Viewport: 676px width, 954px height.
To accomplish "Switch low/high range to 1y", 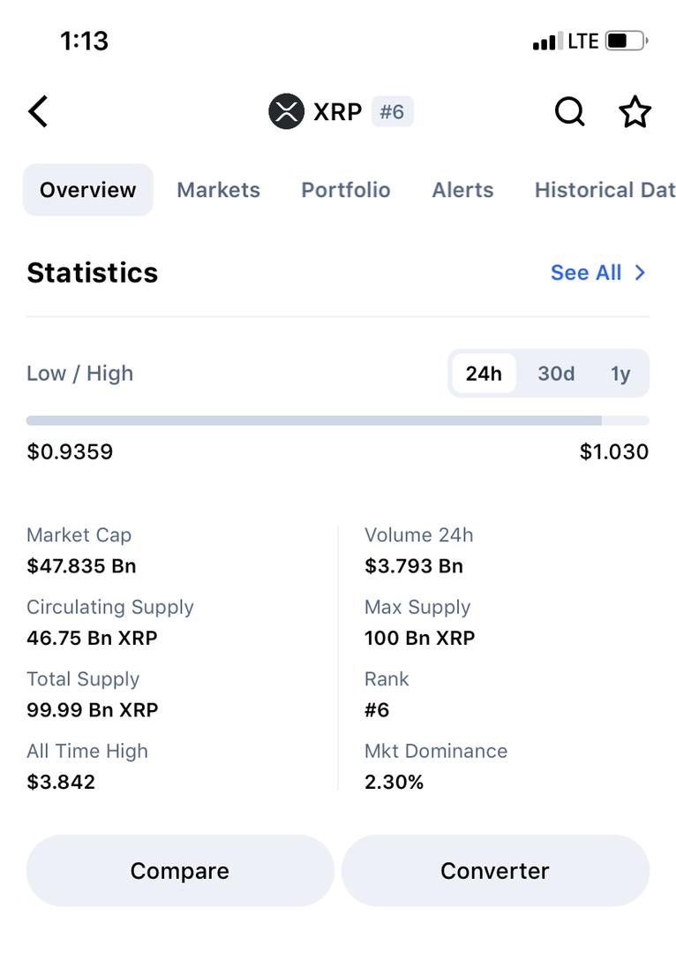I will [x=620, y=374].
